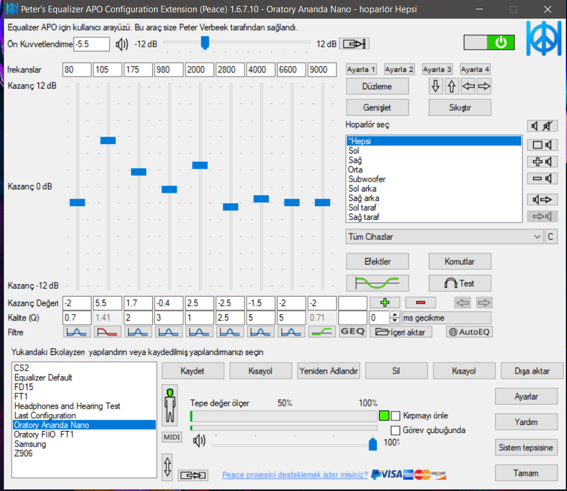
Task: Click the green plus add band button
Action: (385, 302)
